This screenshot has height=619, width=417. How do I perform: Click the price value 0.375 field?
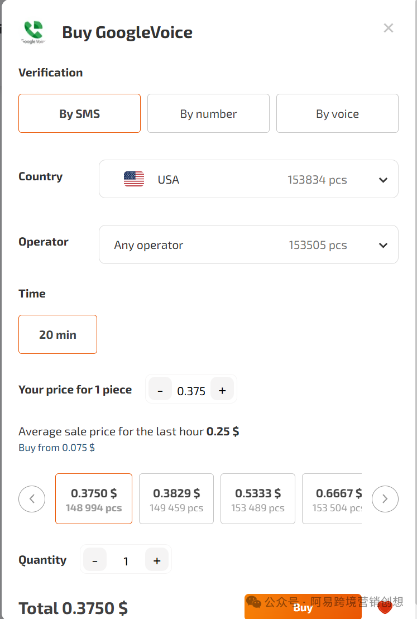tap(191, 391)
